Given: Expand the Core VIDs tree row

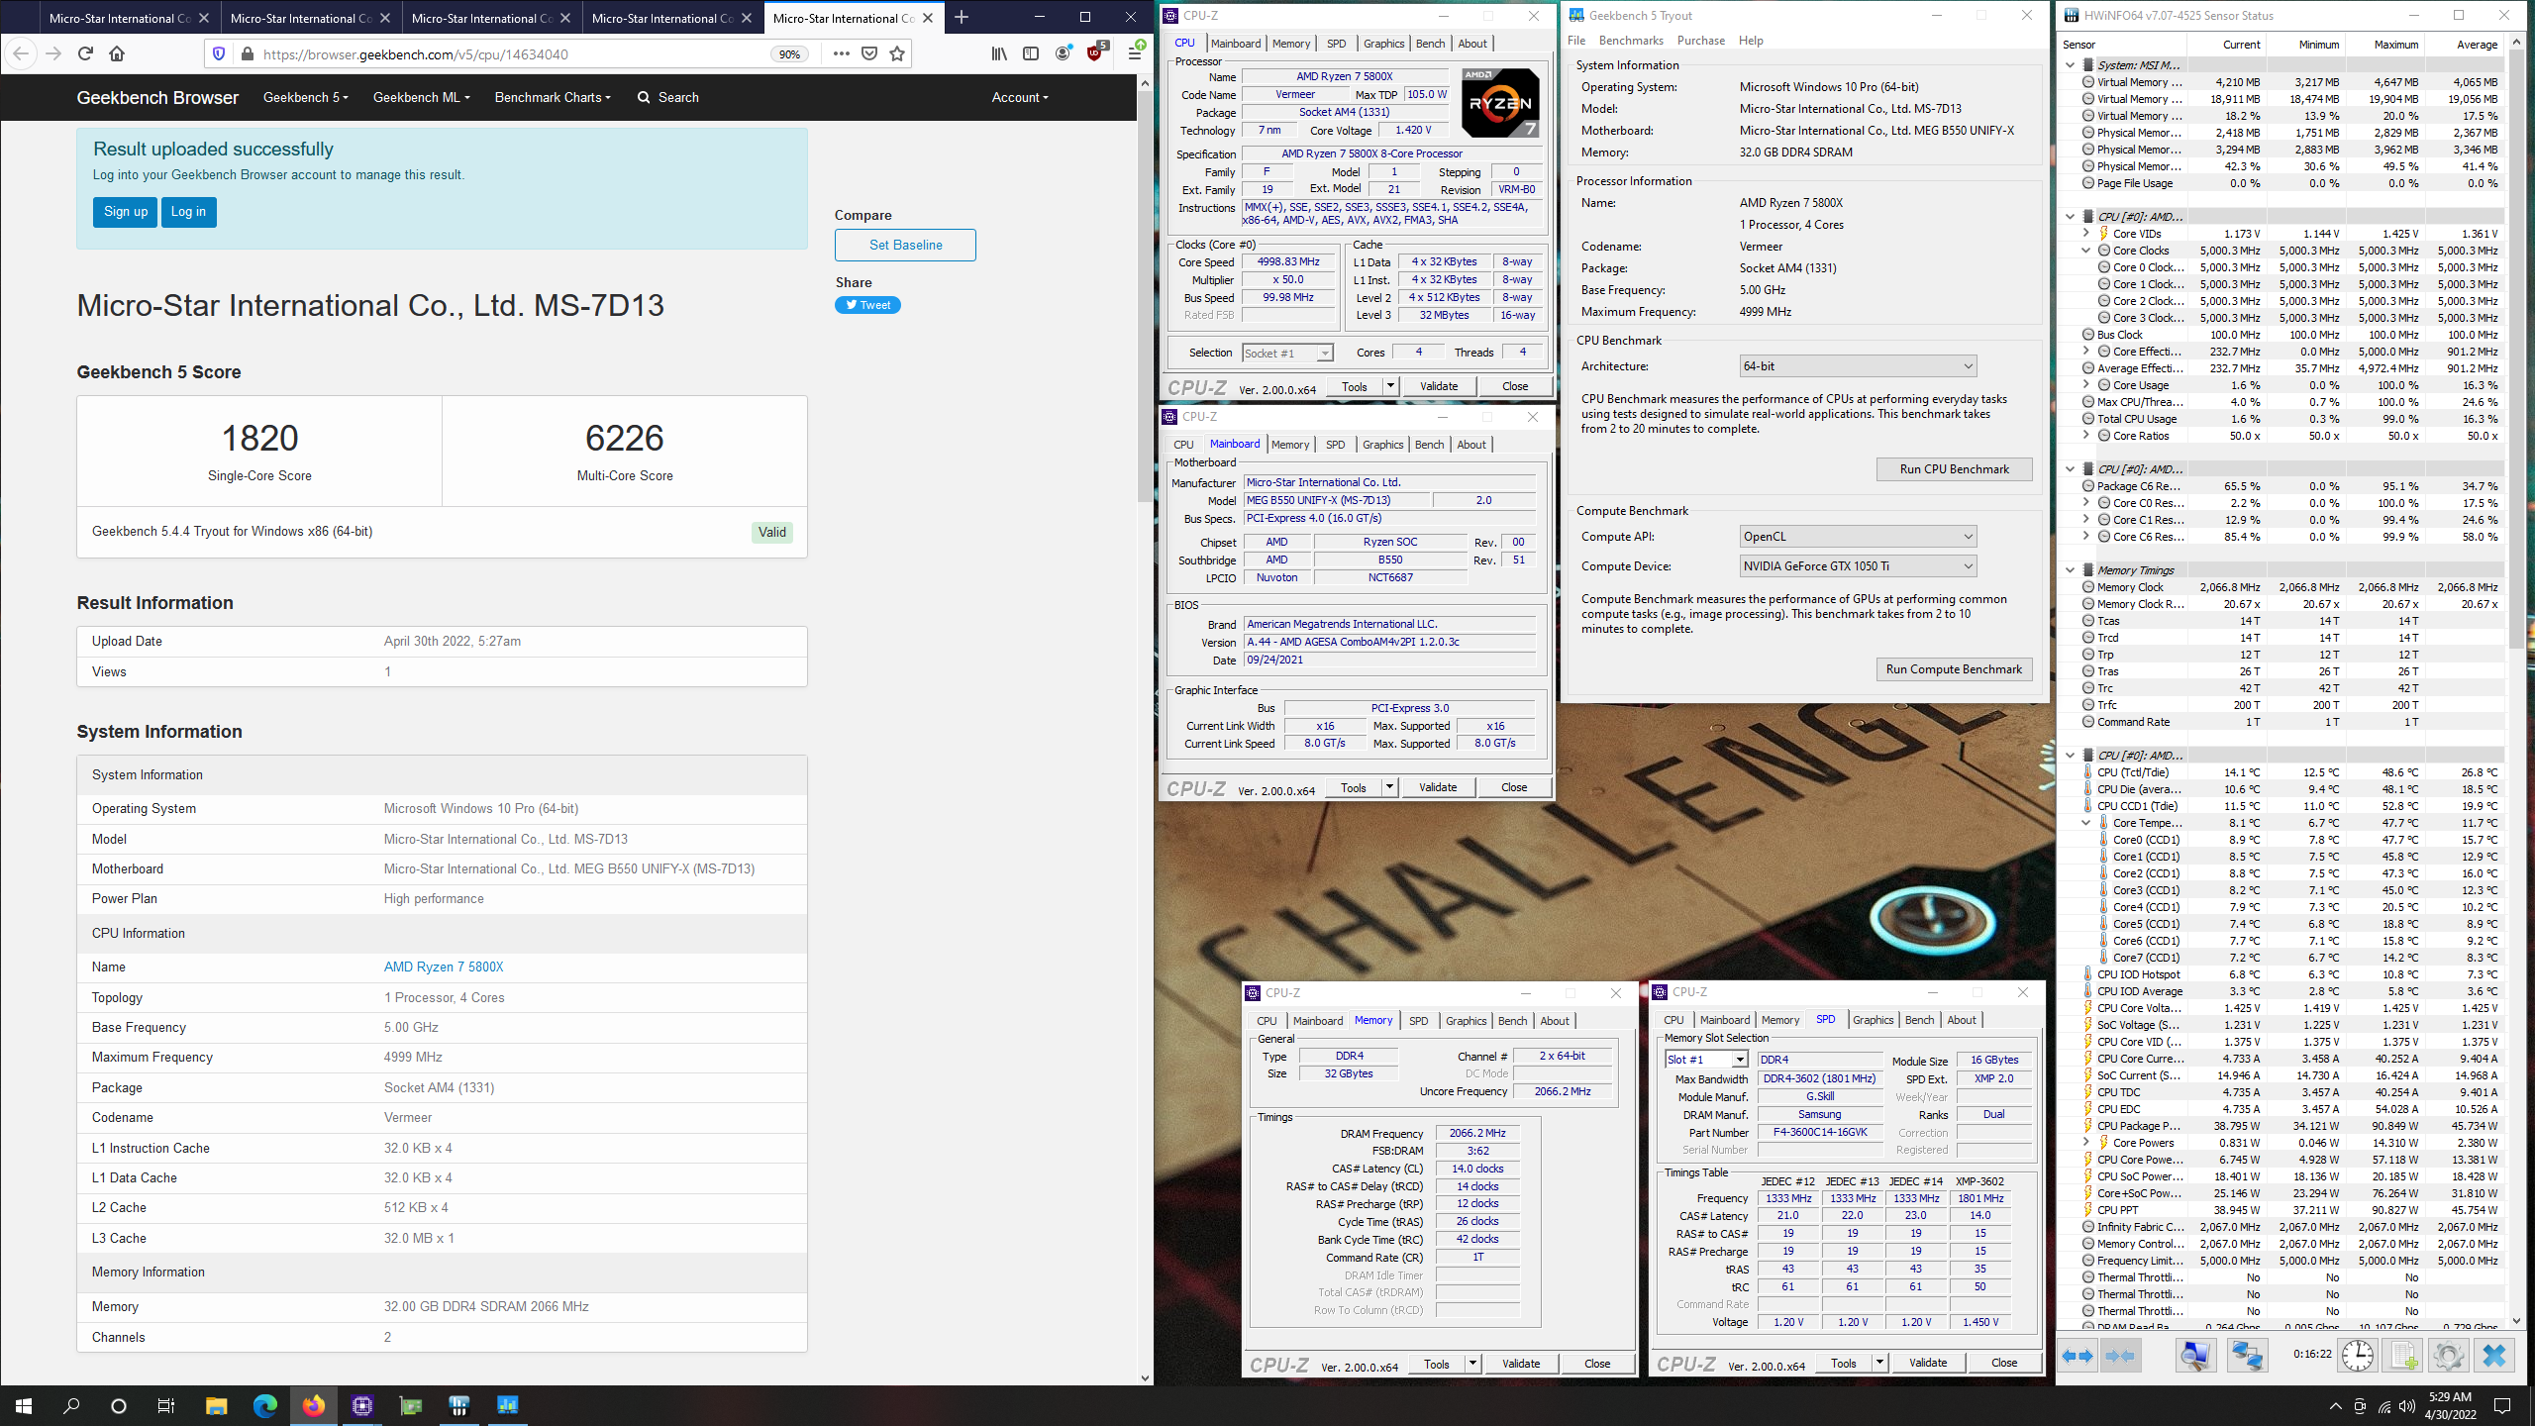Looking at the screenshot, I should tap(2085, 234).
